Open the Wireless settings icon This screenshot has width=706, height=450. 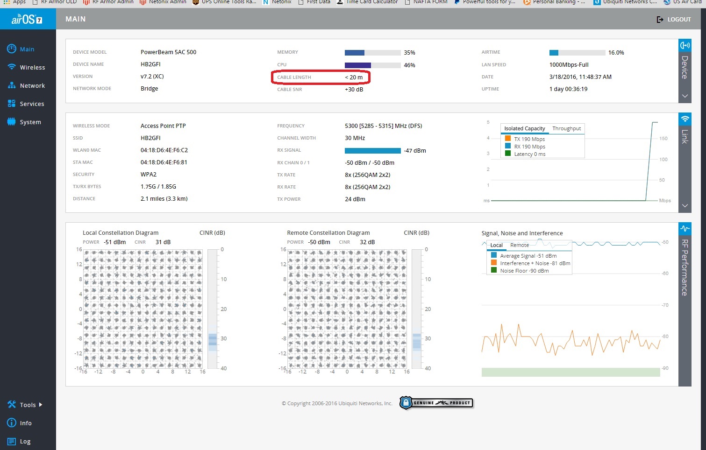(12, 67)
